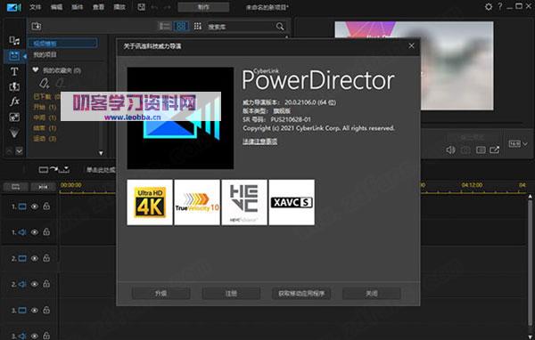The height and width of the screenshot is (340, 535).
Task: Toggle lock on video track 2
Action: (46, 258)
